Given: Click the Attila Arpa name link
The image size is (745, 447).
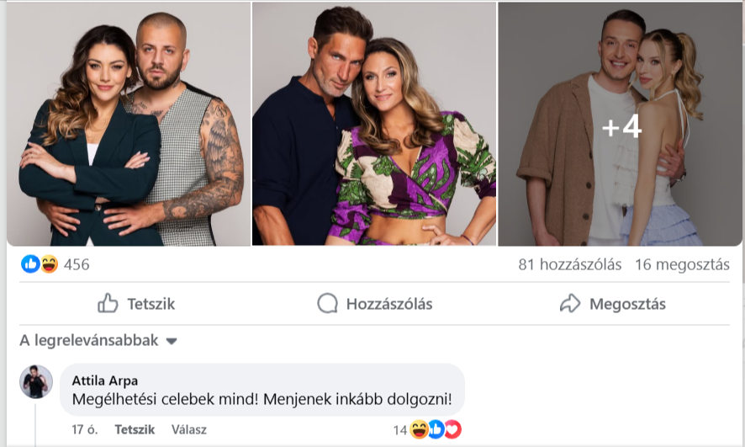Looking at the screenshot, I should [x=106, y=380].
